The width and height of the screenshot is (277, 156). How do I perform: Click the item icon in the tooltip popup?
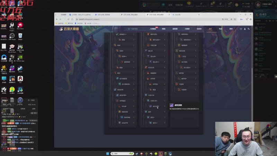coord(171,105)
